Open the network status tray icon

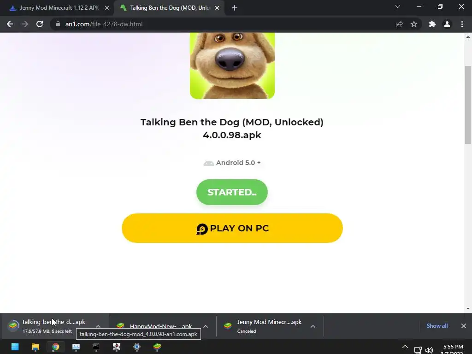(x=418, y=350)
